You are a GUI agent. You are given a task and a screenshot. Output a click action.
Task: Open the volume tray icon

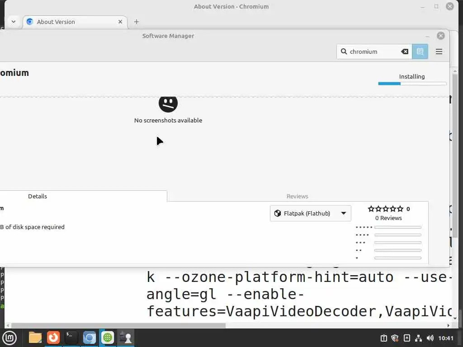tap(430, 338)
